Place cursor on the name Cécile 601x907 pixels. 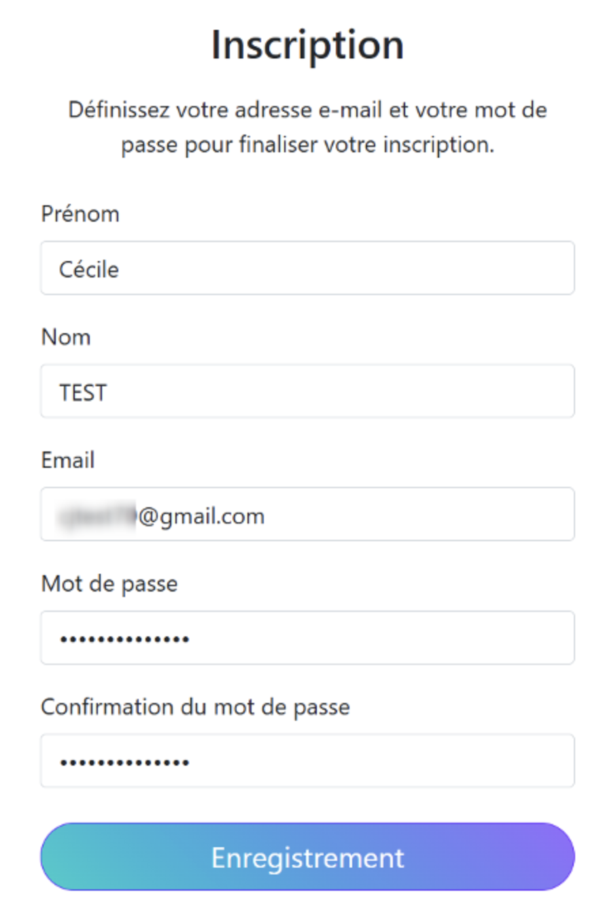tap(89, 269)
